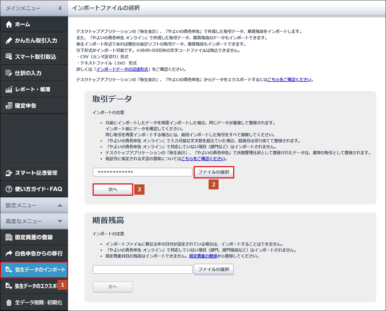Image resolution: width=386 pixels, height=311 pixels.
Task: Select 弥生データのインポート menu item
Action: pyautogui.click(x=34, y=269)
